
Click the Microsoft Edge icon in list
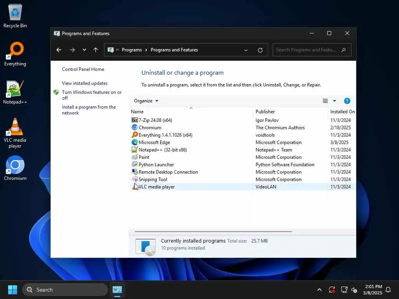pos(134,142)
